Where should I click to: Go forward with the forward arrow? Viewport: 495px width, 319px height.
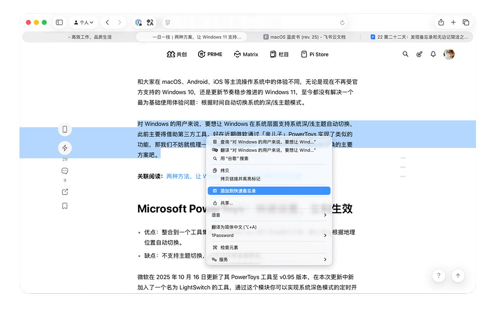pyautogui.click(x=119, y=22)
